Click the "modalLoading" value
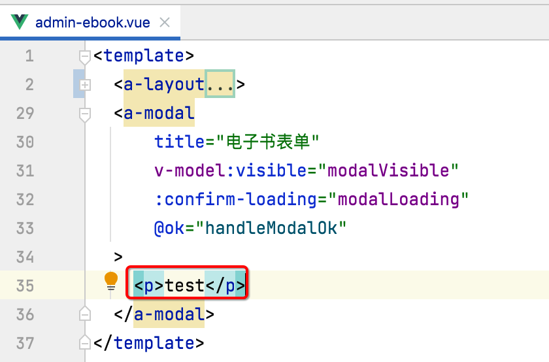 pyautogui.click(x=398, y=199)
